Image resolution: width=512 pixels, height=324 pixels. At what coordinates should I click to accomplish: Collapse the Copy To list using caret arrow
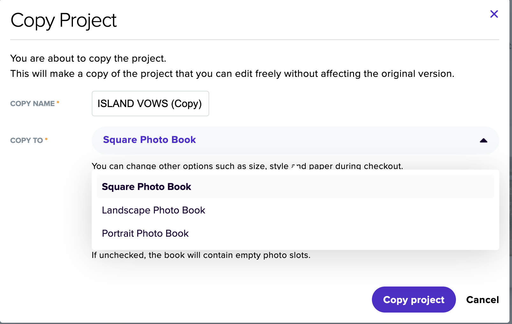483,140
